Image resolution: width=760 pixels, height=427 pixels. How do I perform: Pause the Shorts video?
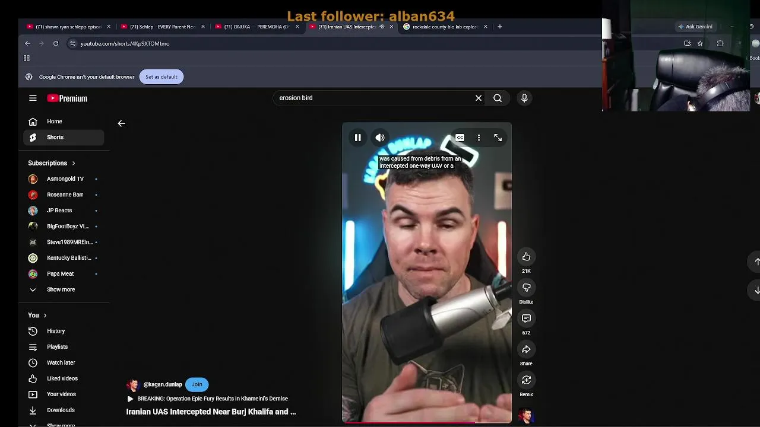pyautogui.click(x=357, y=138)
